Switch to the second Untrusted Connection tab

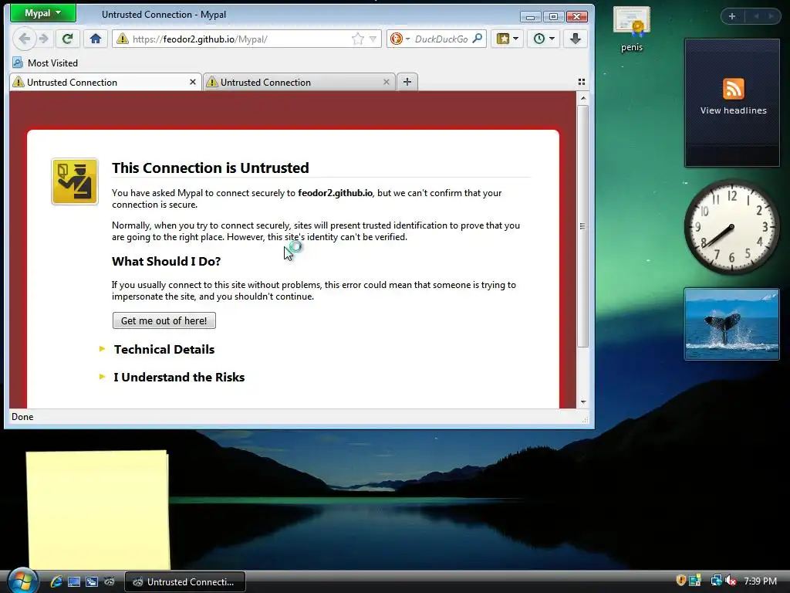tap(299, 82)
